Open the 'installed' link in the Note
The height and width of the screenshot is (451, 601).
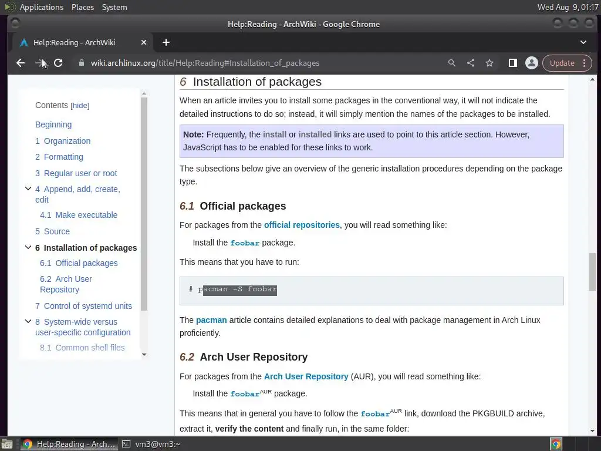pos(315,134)
